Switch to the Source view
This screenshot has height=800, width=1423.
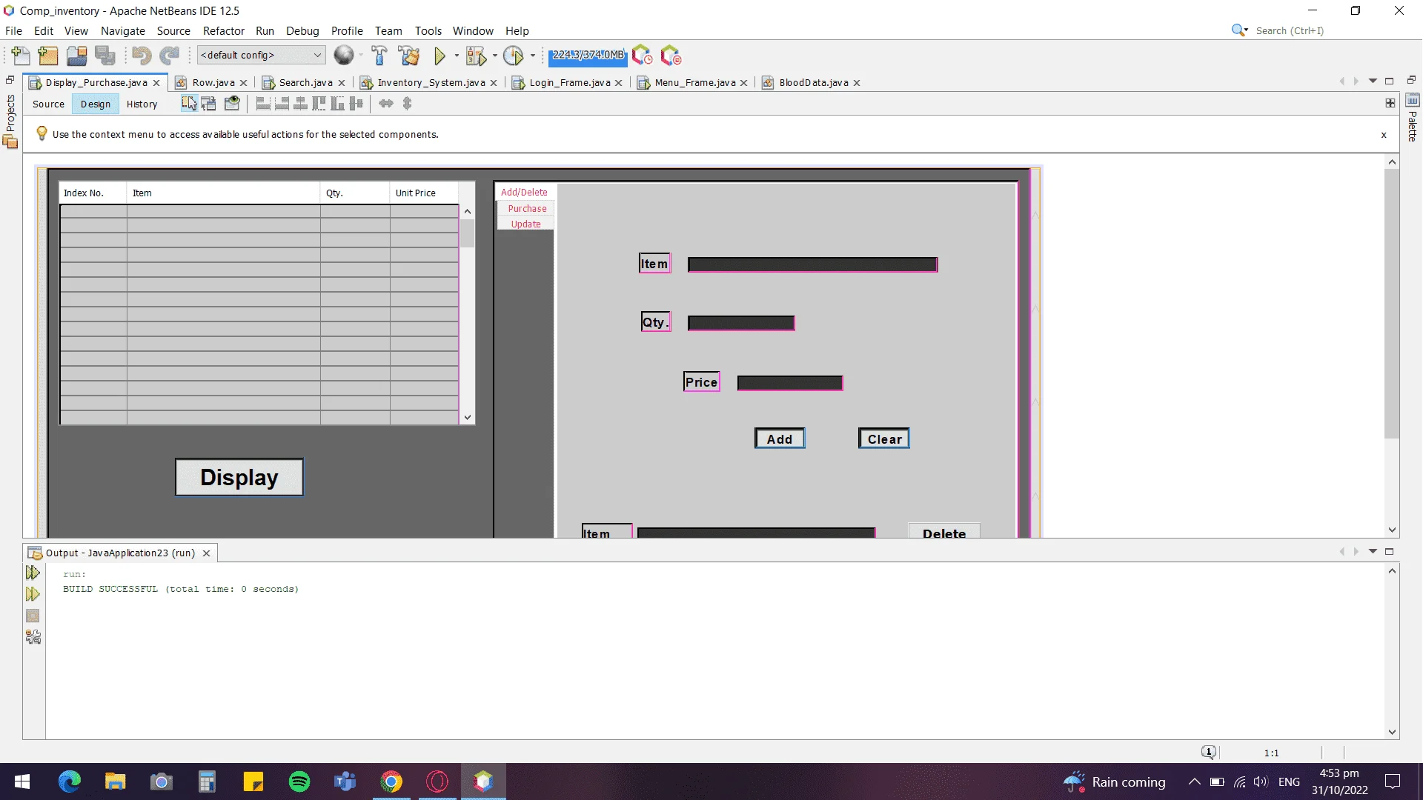click(48, 104)
